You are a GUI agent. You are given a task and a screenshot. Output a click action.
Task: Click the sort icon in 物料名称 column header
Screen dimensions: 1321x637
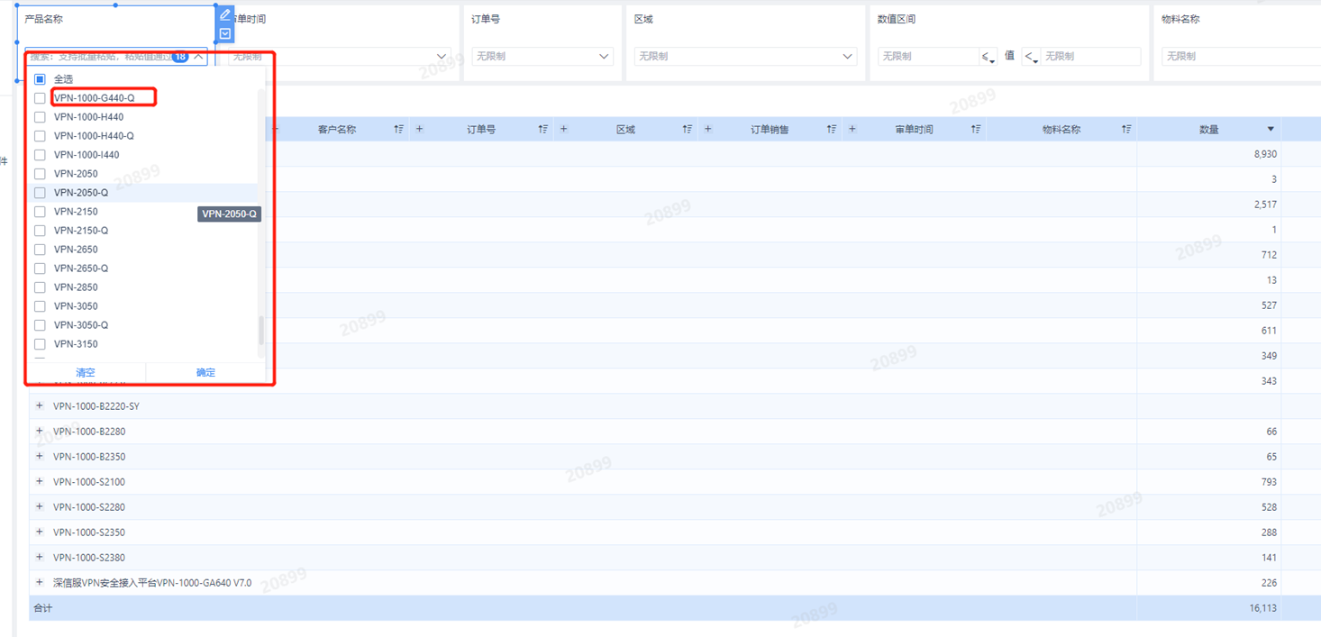click(1126, 130)
